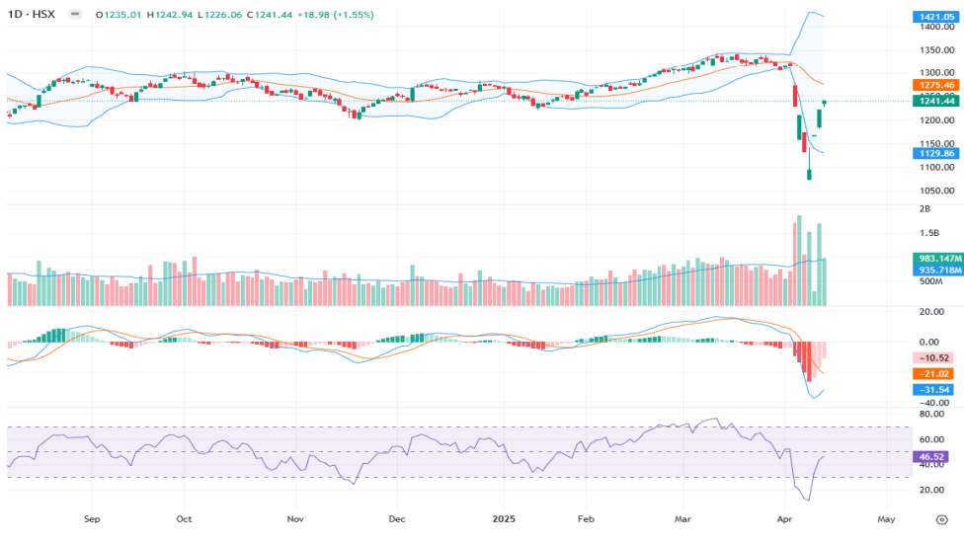Click the May label on time axis

pos(885,518)
